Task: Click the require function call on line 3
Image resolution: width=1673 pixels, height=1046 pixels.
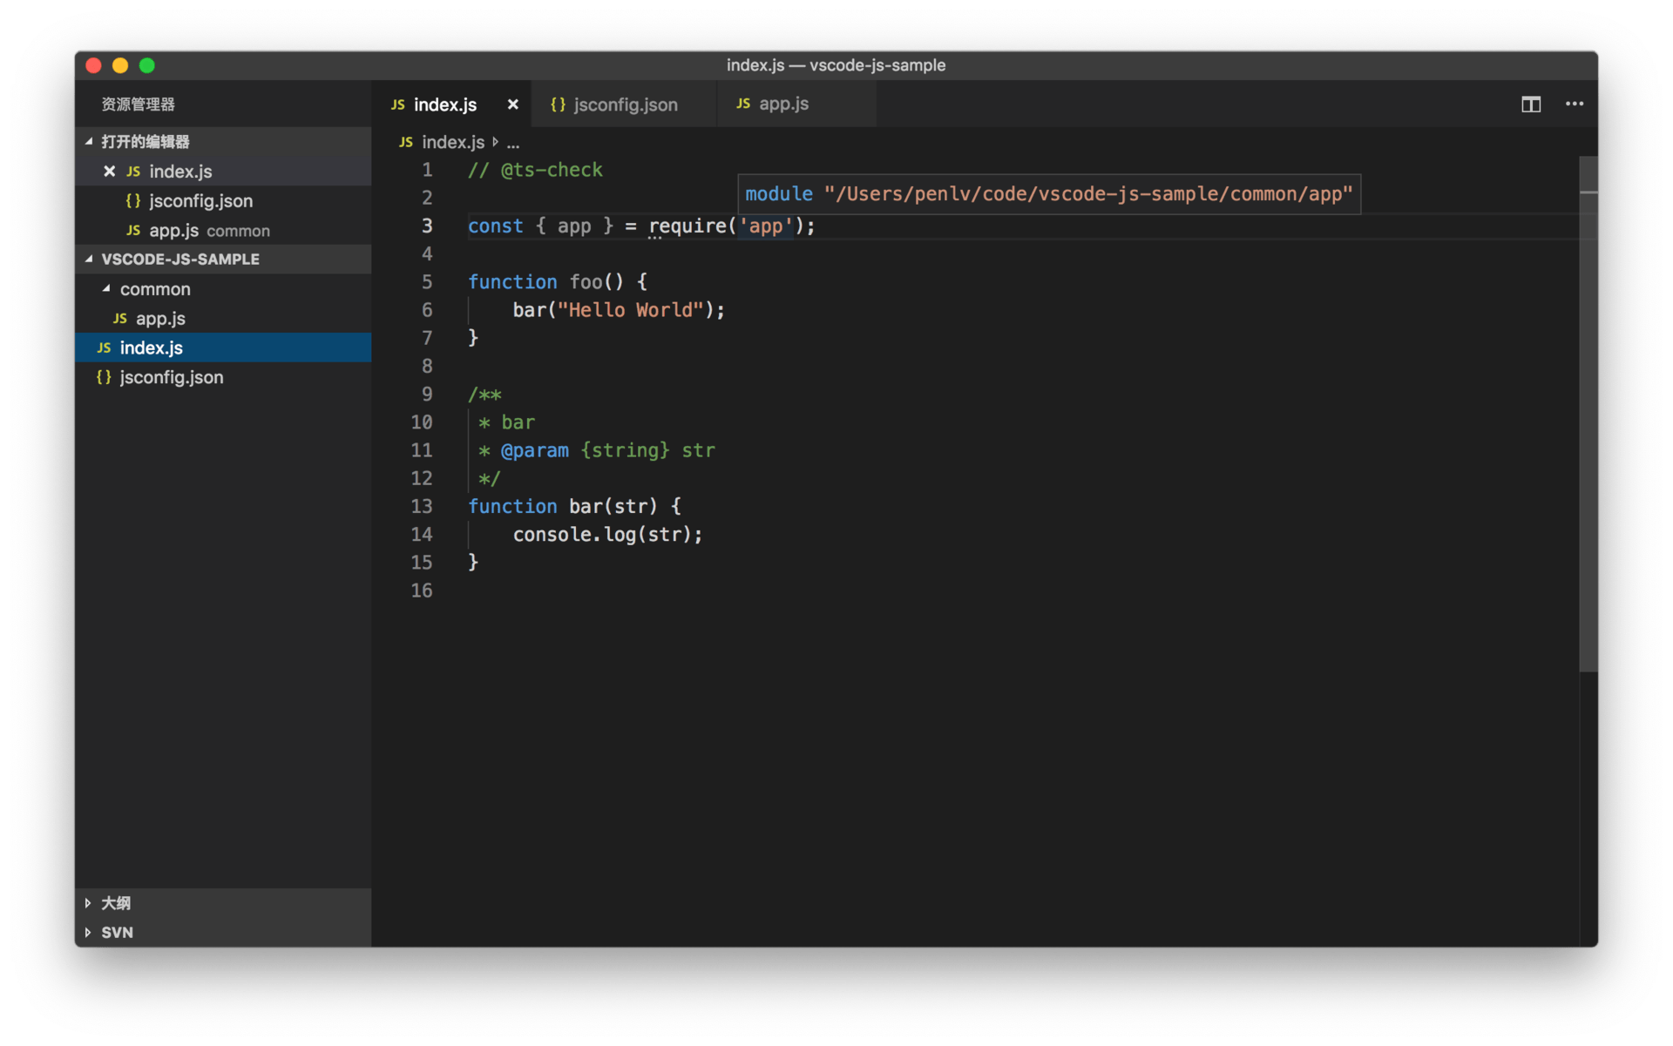Action: point(687,226)
